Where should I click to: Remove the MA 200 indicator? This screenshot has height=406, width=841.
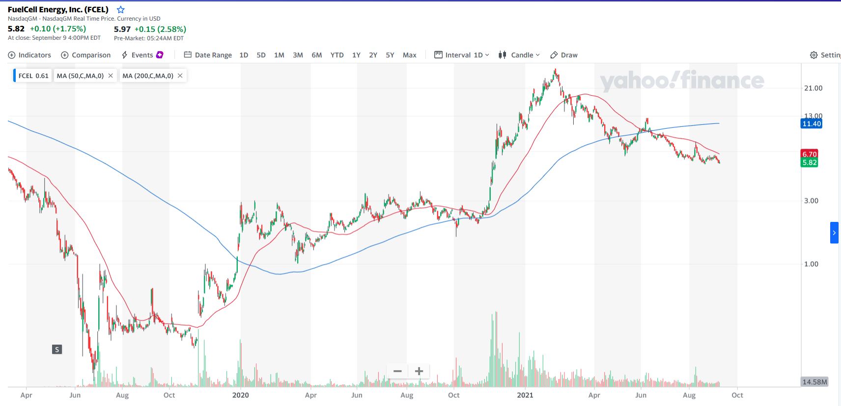pos(180,76)
